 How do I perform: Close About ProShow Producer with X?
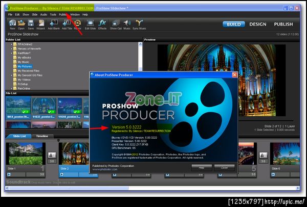[234, 75]
